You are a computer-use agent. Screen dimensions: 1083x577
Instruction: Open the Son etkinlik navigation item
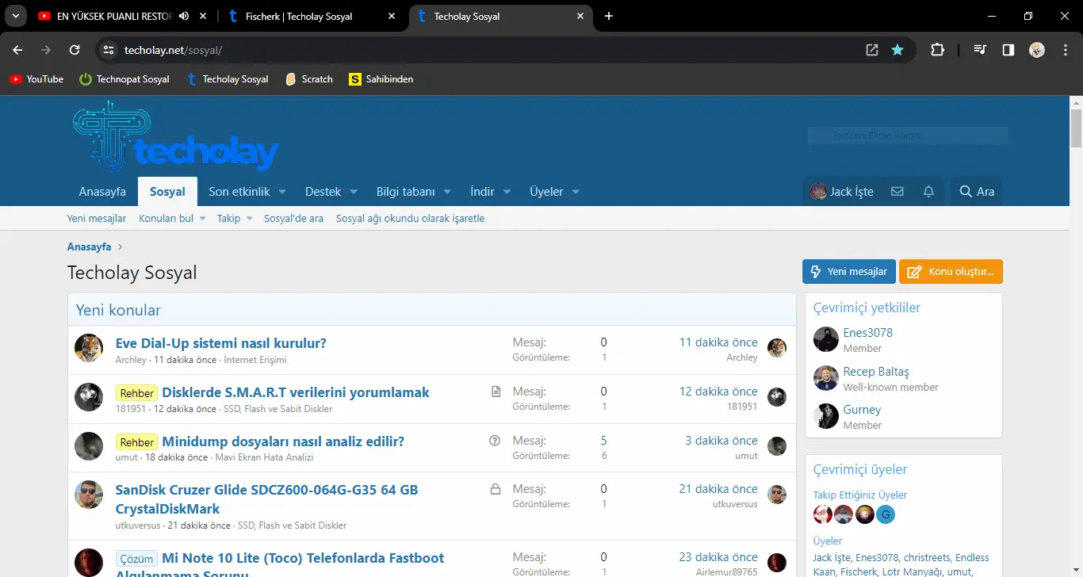[239, 192]
